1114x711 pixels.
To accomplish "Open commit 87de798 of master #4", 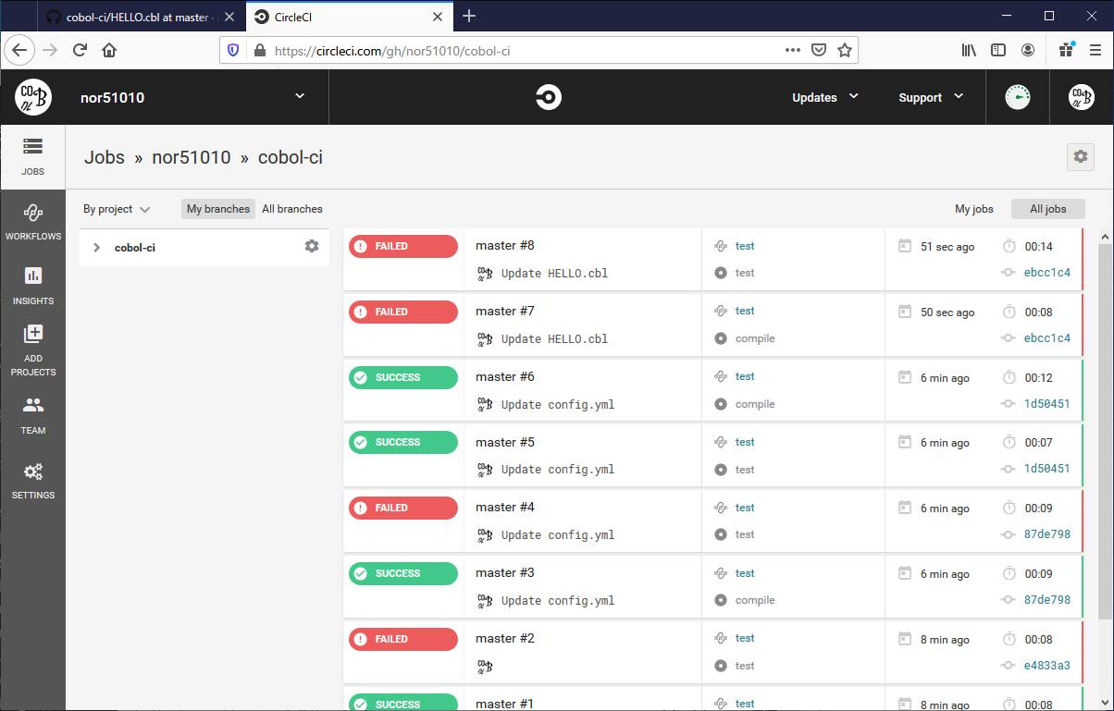I will coord(1047,534).
